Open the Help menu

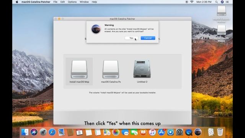tap(94, 2)
